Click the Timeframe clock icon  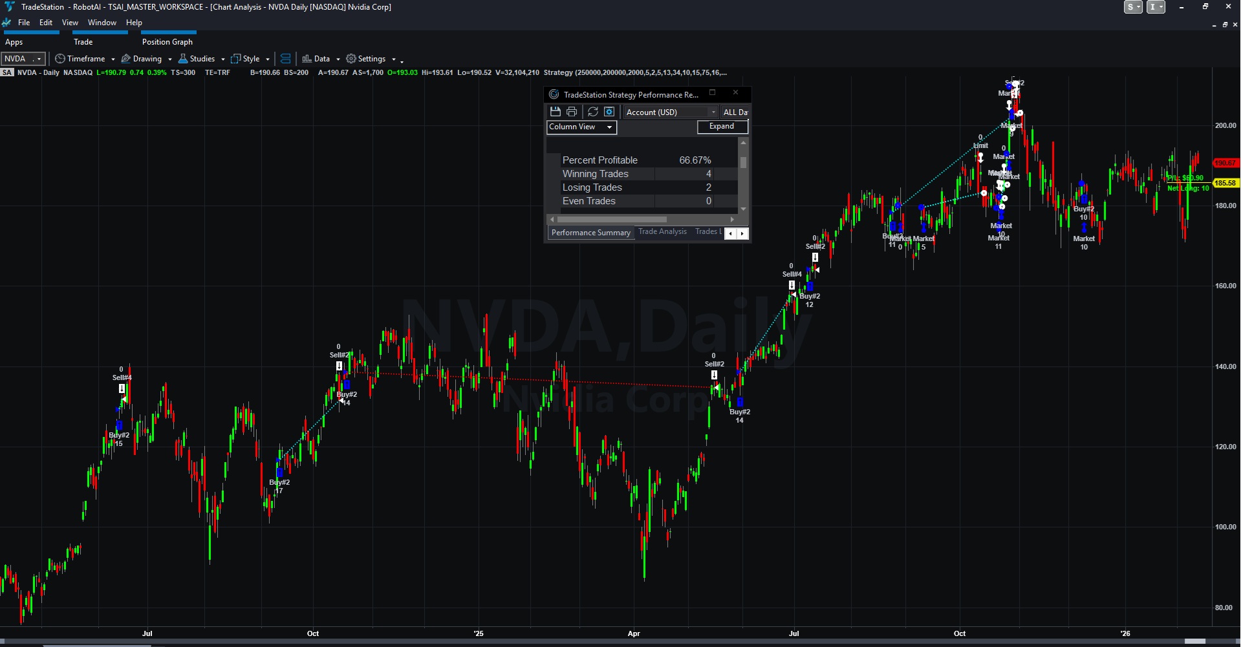coord(59,58)
